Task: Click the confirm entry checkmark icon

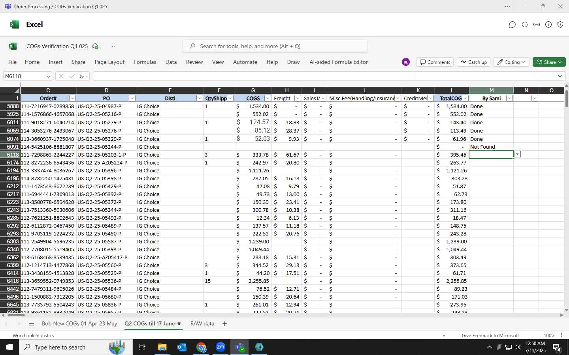Action: (x=72, y=76)
